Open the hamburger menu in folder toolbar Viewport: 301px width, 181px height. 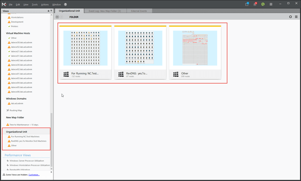[x=296, y=17]
